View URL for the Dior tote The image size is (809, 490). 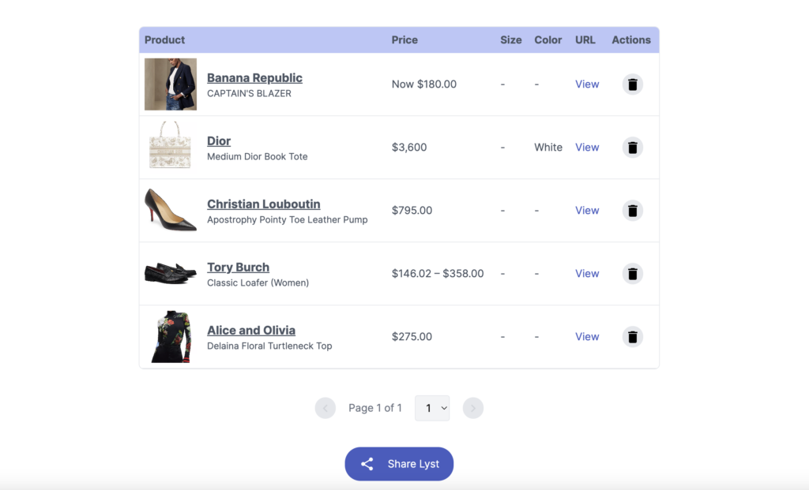(587, 148)
